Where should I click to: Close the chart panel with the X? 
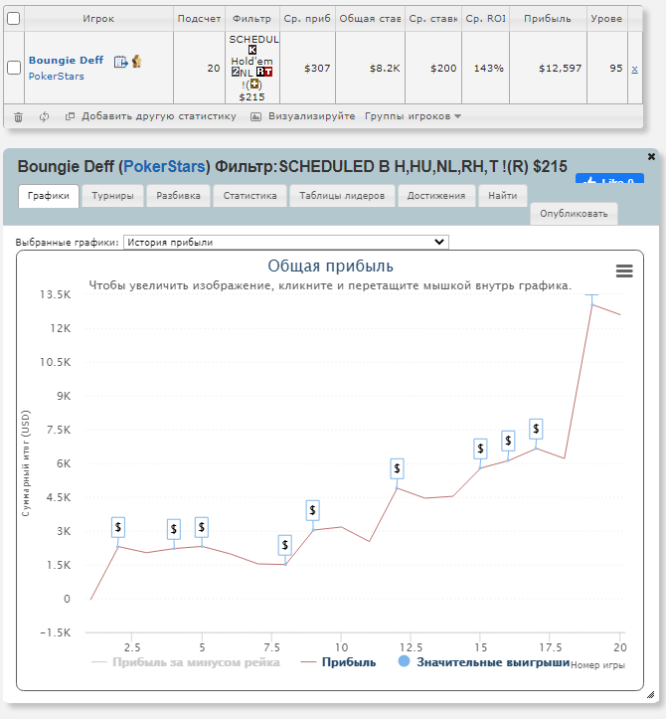click(651, 157)
